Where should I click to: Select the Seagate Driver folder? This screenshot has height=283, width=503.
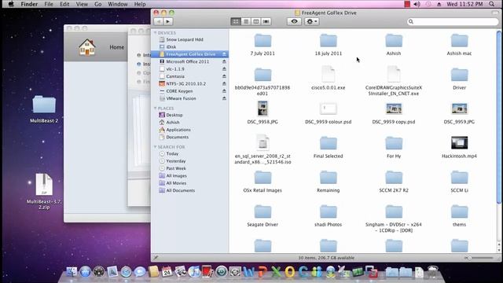tap(263, 211)
